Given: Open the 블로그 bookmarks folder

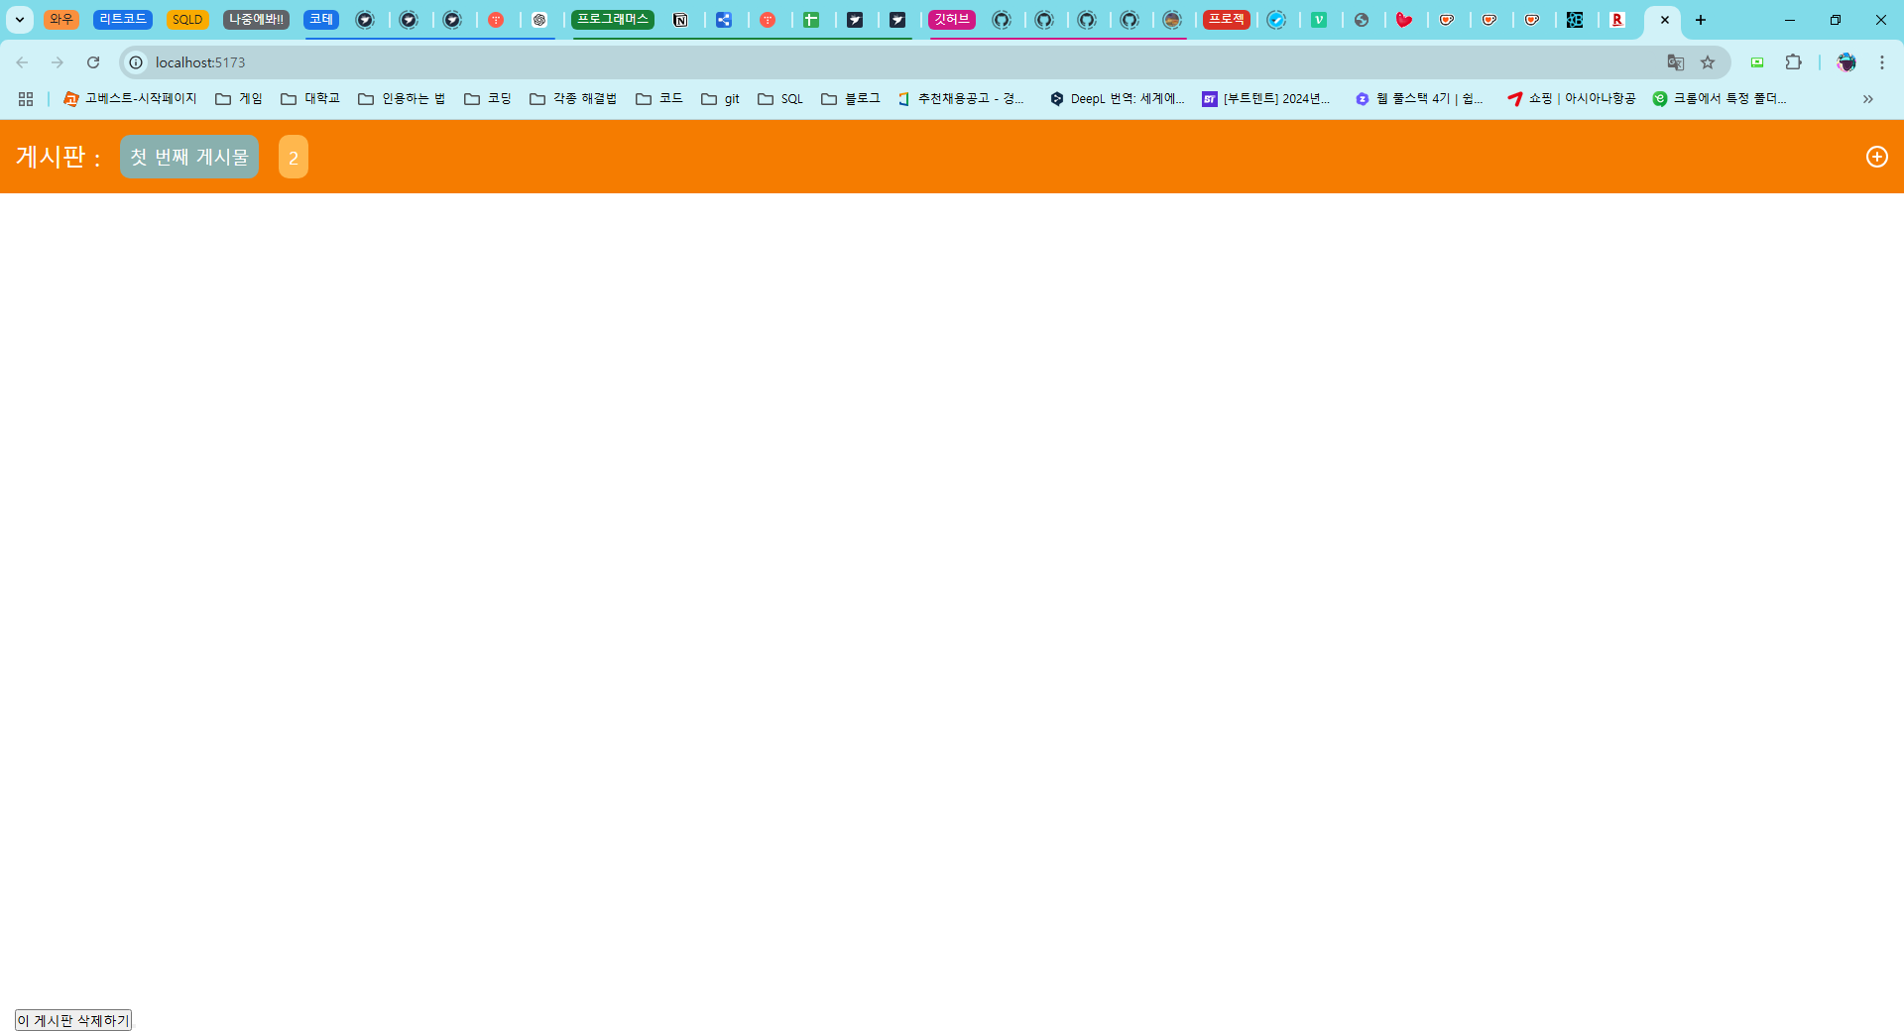Looking at the screenshot, I should (x=851, y=99).
